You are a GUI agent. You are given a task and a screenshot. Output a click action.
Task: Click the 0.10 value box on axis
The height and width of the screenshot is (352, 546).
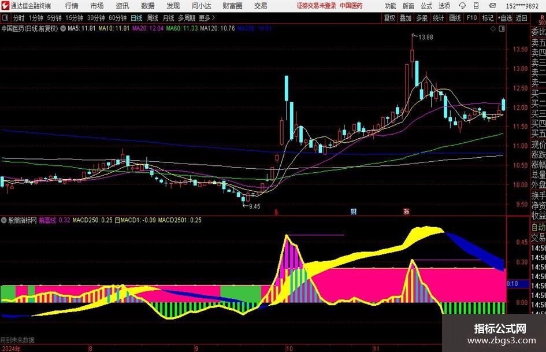pyautogui.click(x=518, y=284)
